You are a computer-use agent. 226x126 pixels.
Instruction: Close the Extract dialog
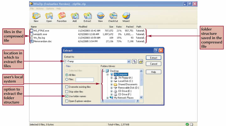pyautogui.click(x=161, y=51)
